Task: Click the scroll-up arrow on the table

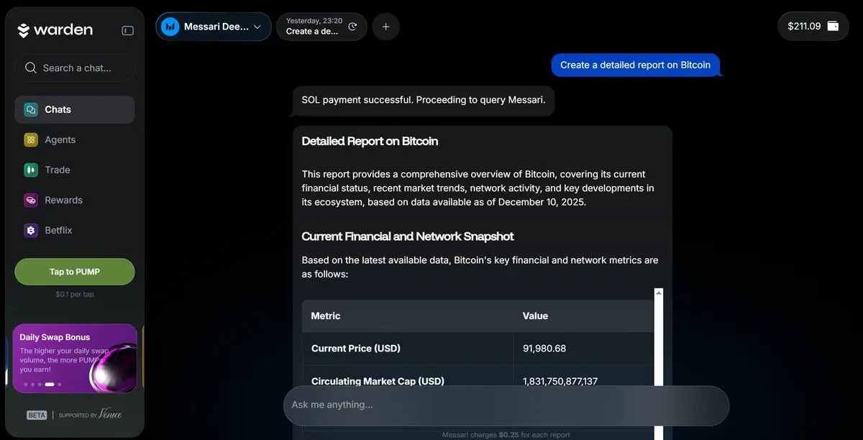Action: pyautogui.click(x=659, y=293)
